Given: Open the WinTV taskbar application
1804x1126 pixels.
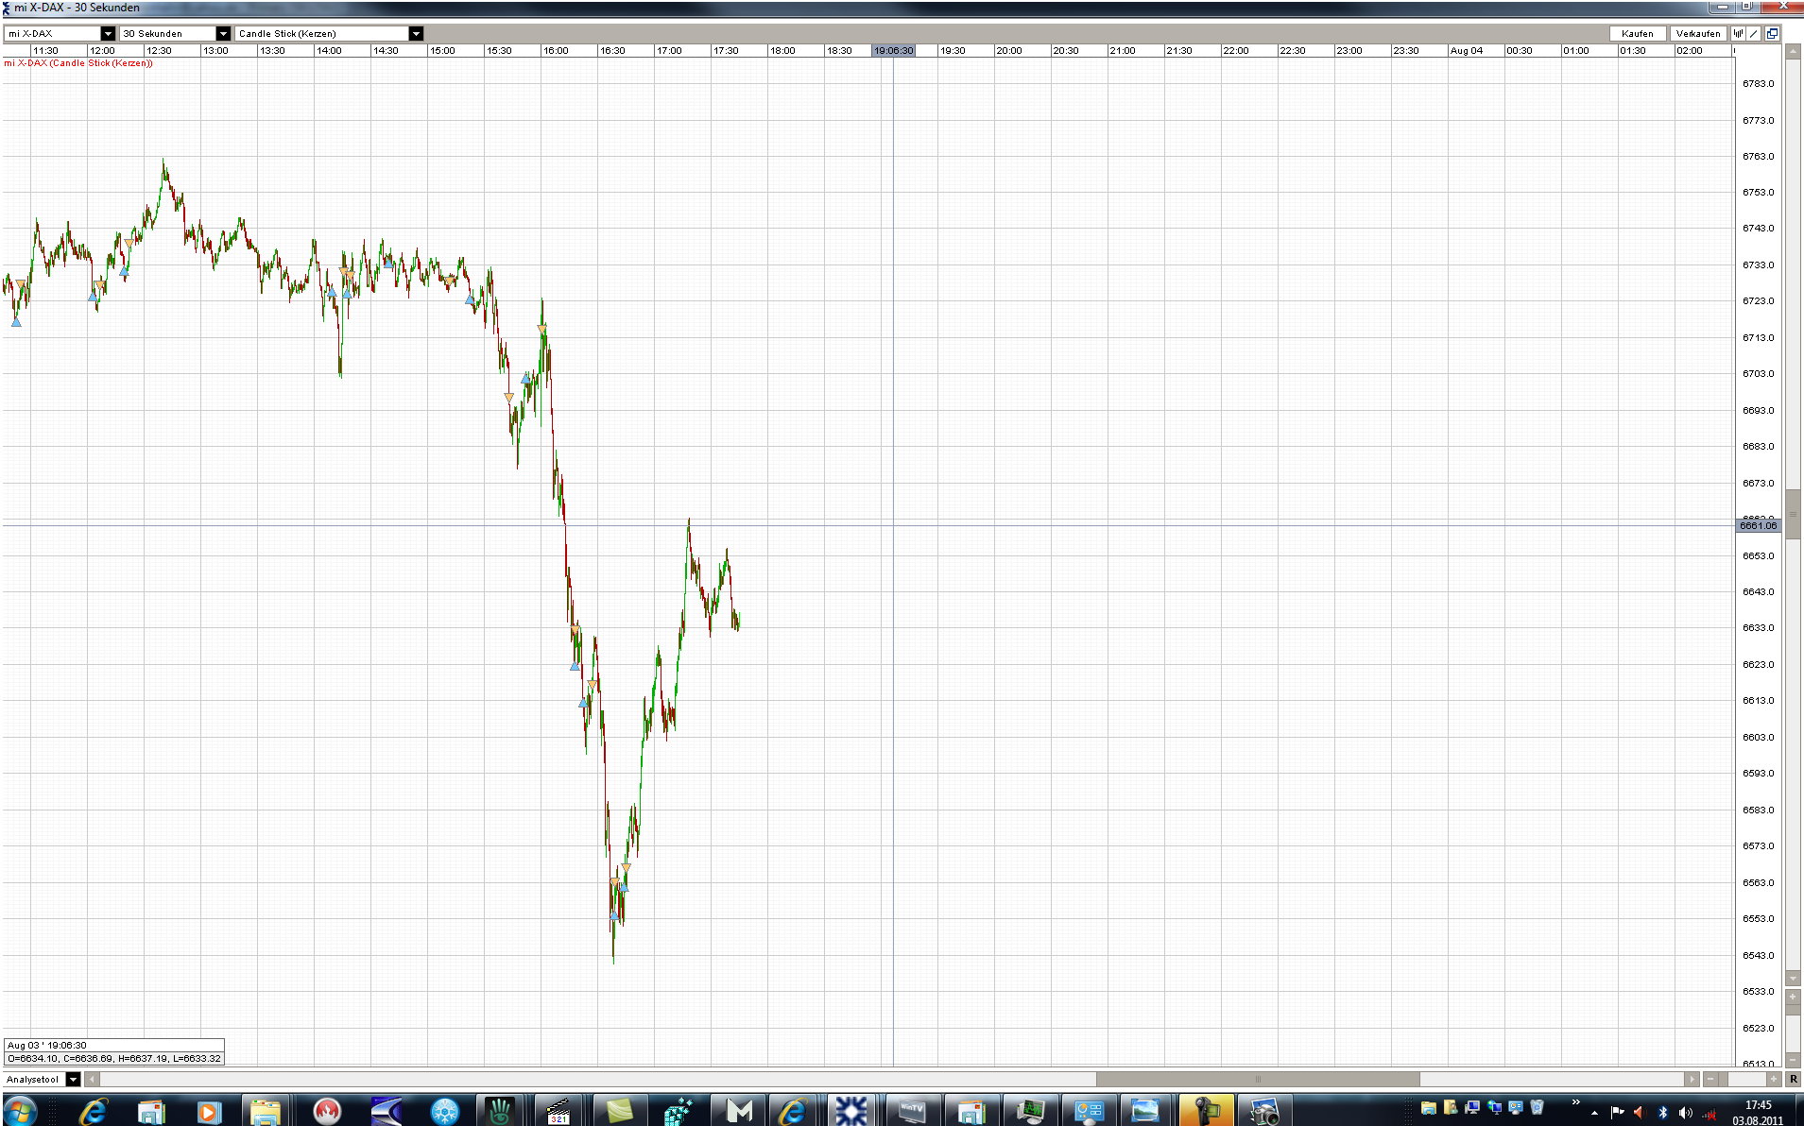Looking at the screenshot, I should (911, 1111).
